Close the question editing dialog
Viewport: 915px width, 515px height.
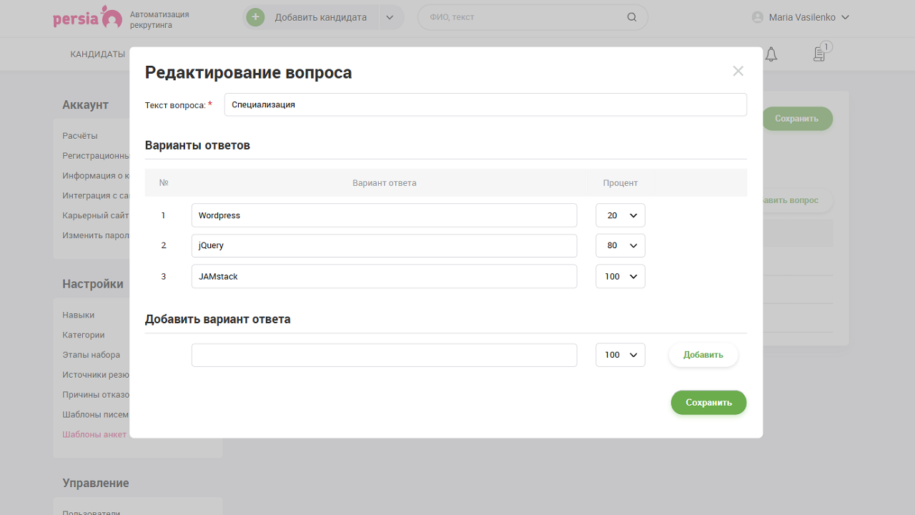[738, 71]
